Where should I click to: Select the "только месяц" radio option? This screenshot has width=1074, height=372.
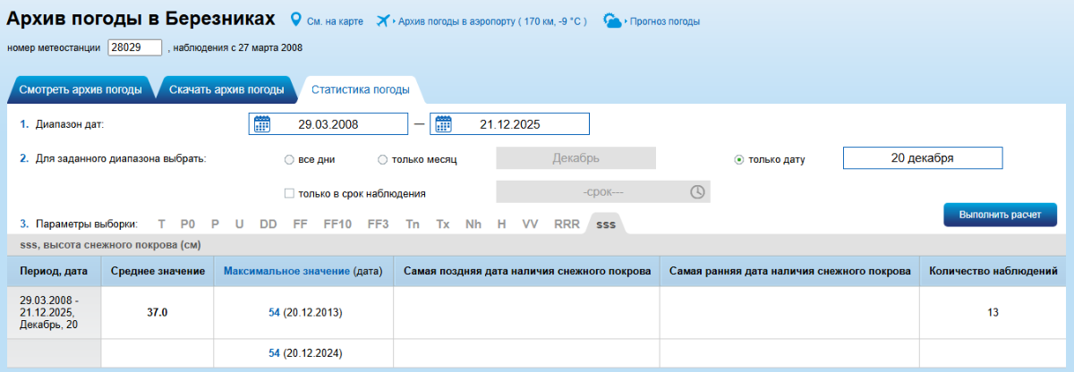pos(383,159)
